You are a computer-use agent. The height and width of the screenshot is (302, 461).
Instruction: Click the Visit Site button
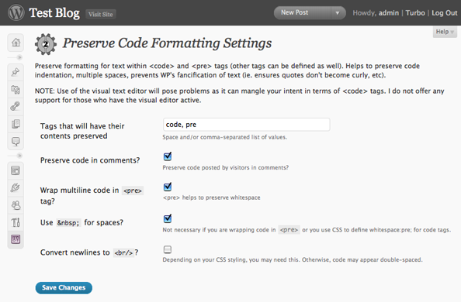(x=101, y=14)
